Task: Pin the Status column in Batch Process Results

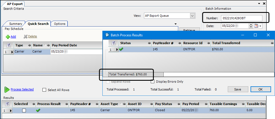Action: pyautogui.click(x=149, y=43)
